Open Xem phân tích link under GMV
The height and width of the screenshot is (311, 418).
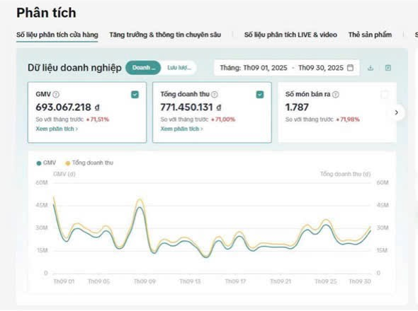(57, 129)
